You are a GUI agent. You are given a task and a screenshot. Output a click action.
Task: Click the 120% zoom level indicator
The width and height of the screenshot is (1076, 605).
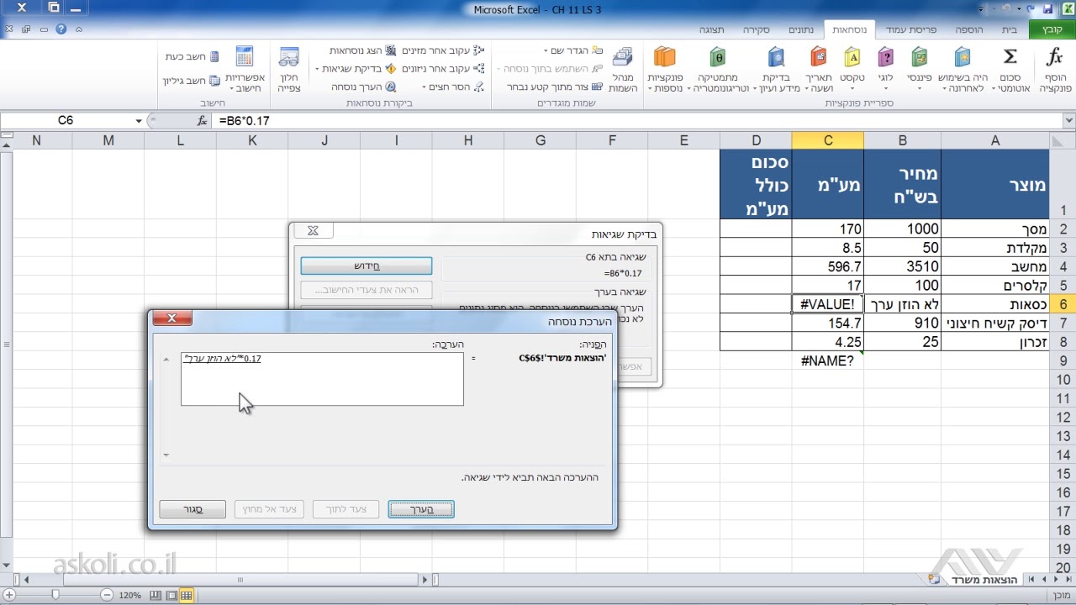(130, 596)
